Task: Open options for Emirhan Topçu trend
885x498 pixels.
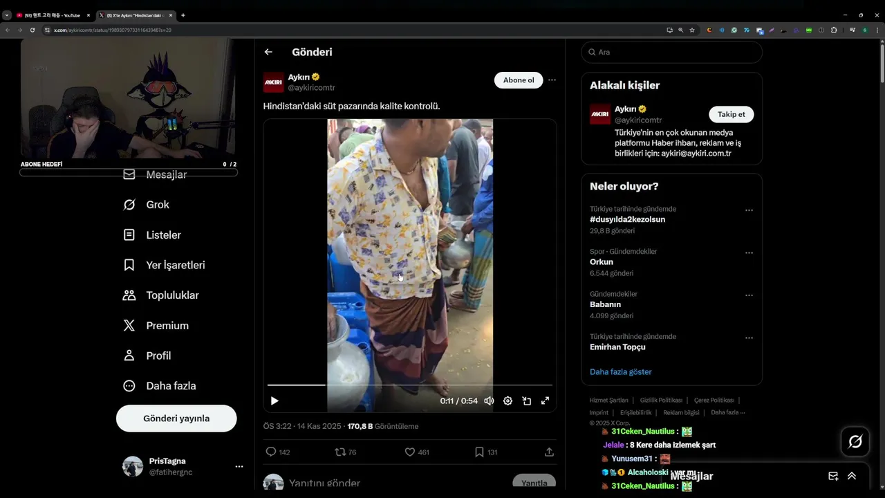Action: 749,338
